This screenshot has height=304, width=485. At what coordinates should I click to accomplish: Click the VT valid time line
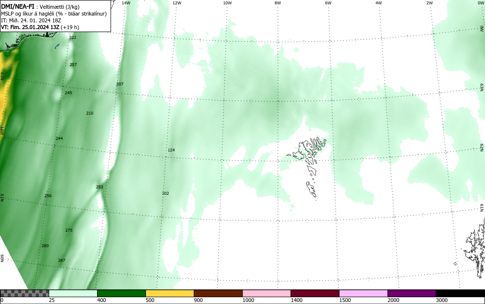pyautogui.click(x=40, y=27)
